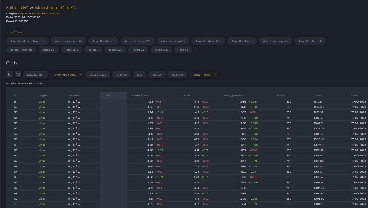Click the Manchester City FC team link
This screenshot has width=368, height=208.
[x=55, y=8]
